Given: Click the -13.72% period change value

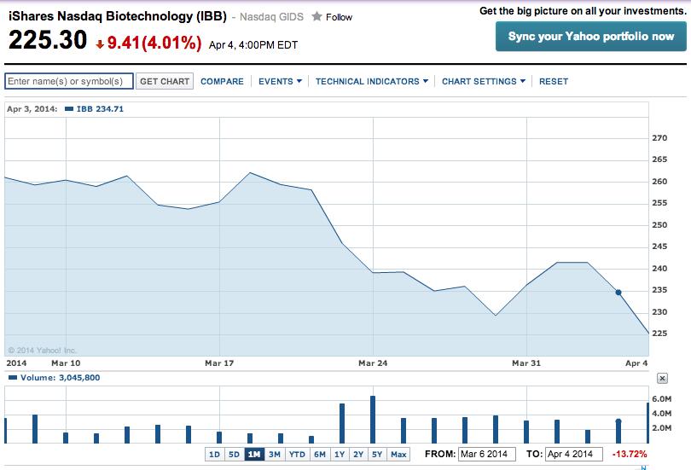Looking at the screenshot, I should (x=630, y=454).
